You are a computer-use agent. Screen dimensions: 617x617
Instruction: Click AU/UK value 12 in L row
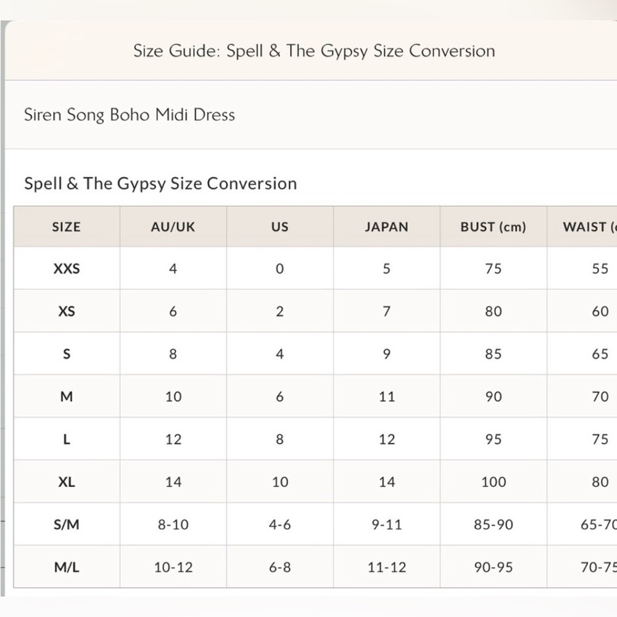(x=173, y=439)
